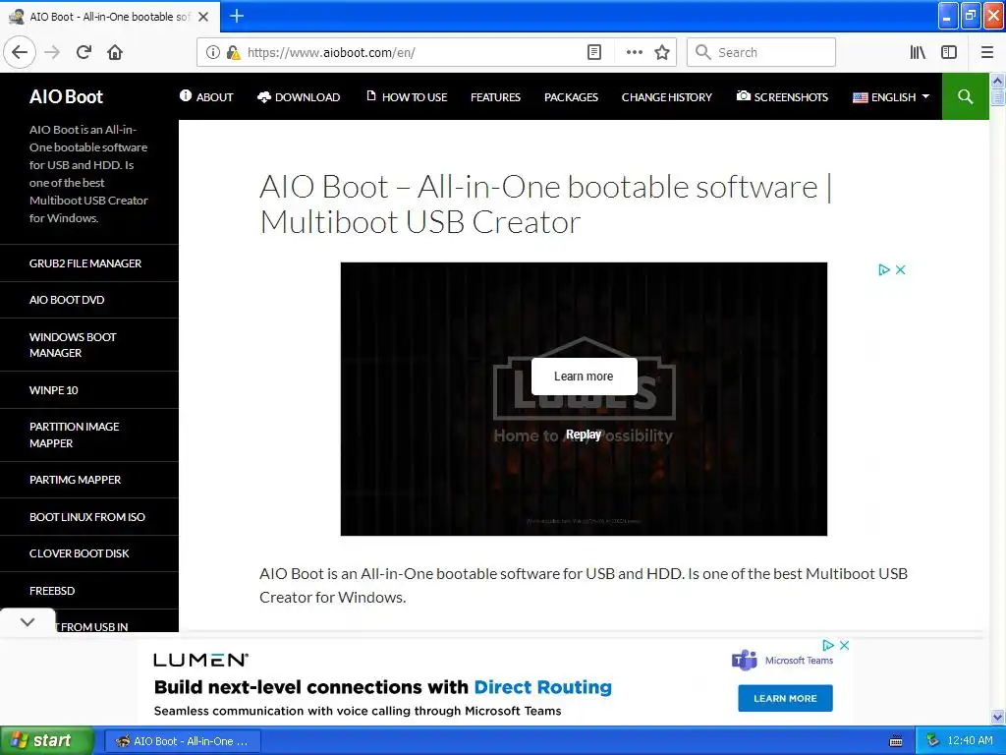Open BOOT LINUX FROM ISO link
Screen dimensions: 1006x755
(x=87, y=517)
